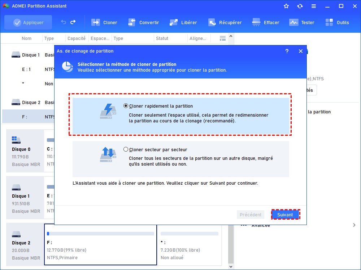Select the 7.23GB Non alloué block
Screen dimensions: 361x270
point(190,245)
